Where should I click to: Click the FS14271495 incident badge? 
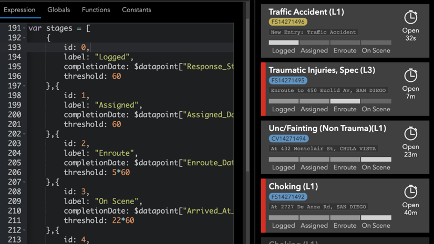[288, 80]
